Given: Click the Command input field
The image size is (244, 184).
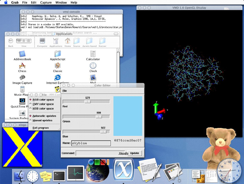Looking at the screenshot, I should (101, 153).
